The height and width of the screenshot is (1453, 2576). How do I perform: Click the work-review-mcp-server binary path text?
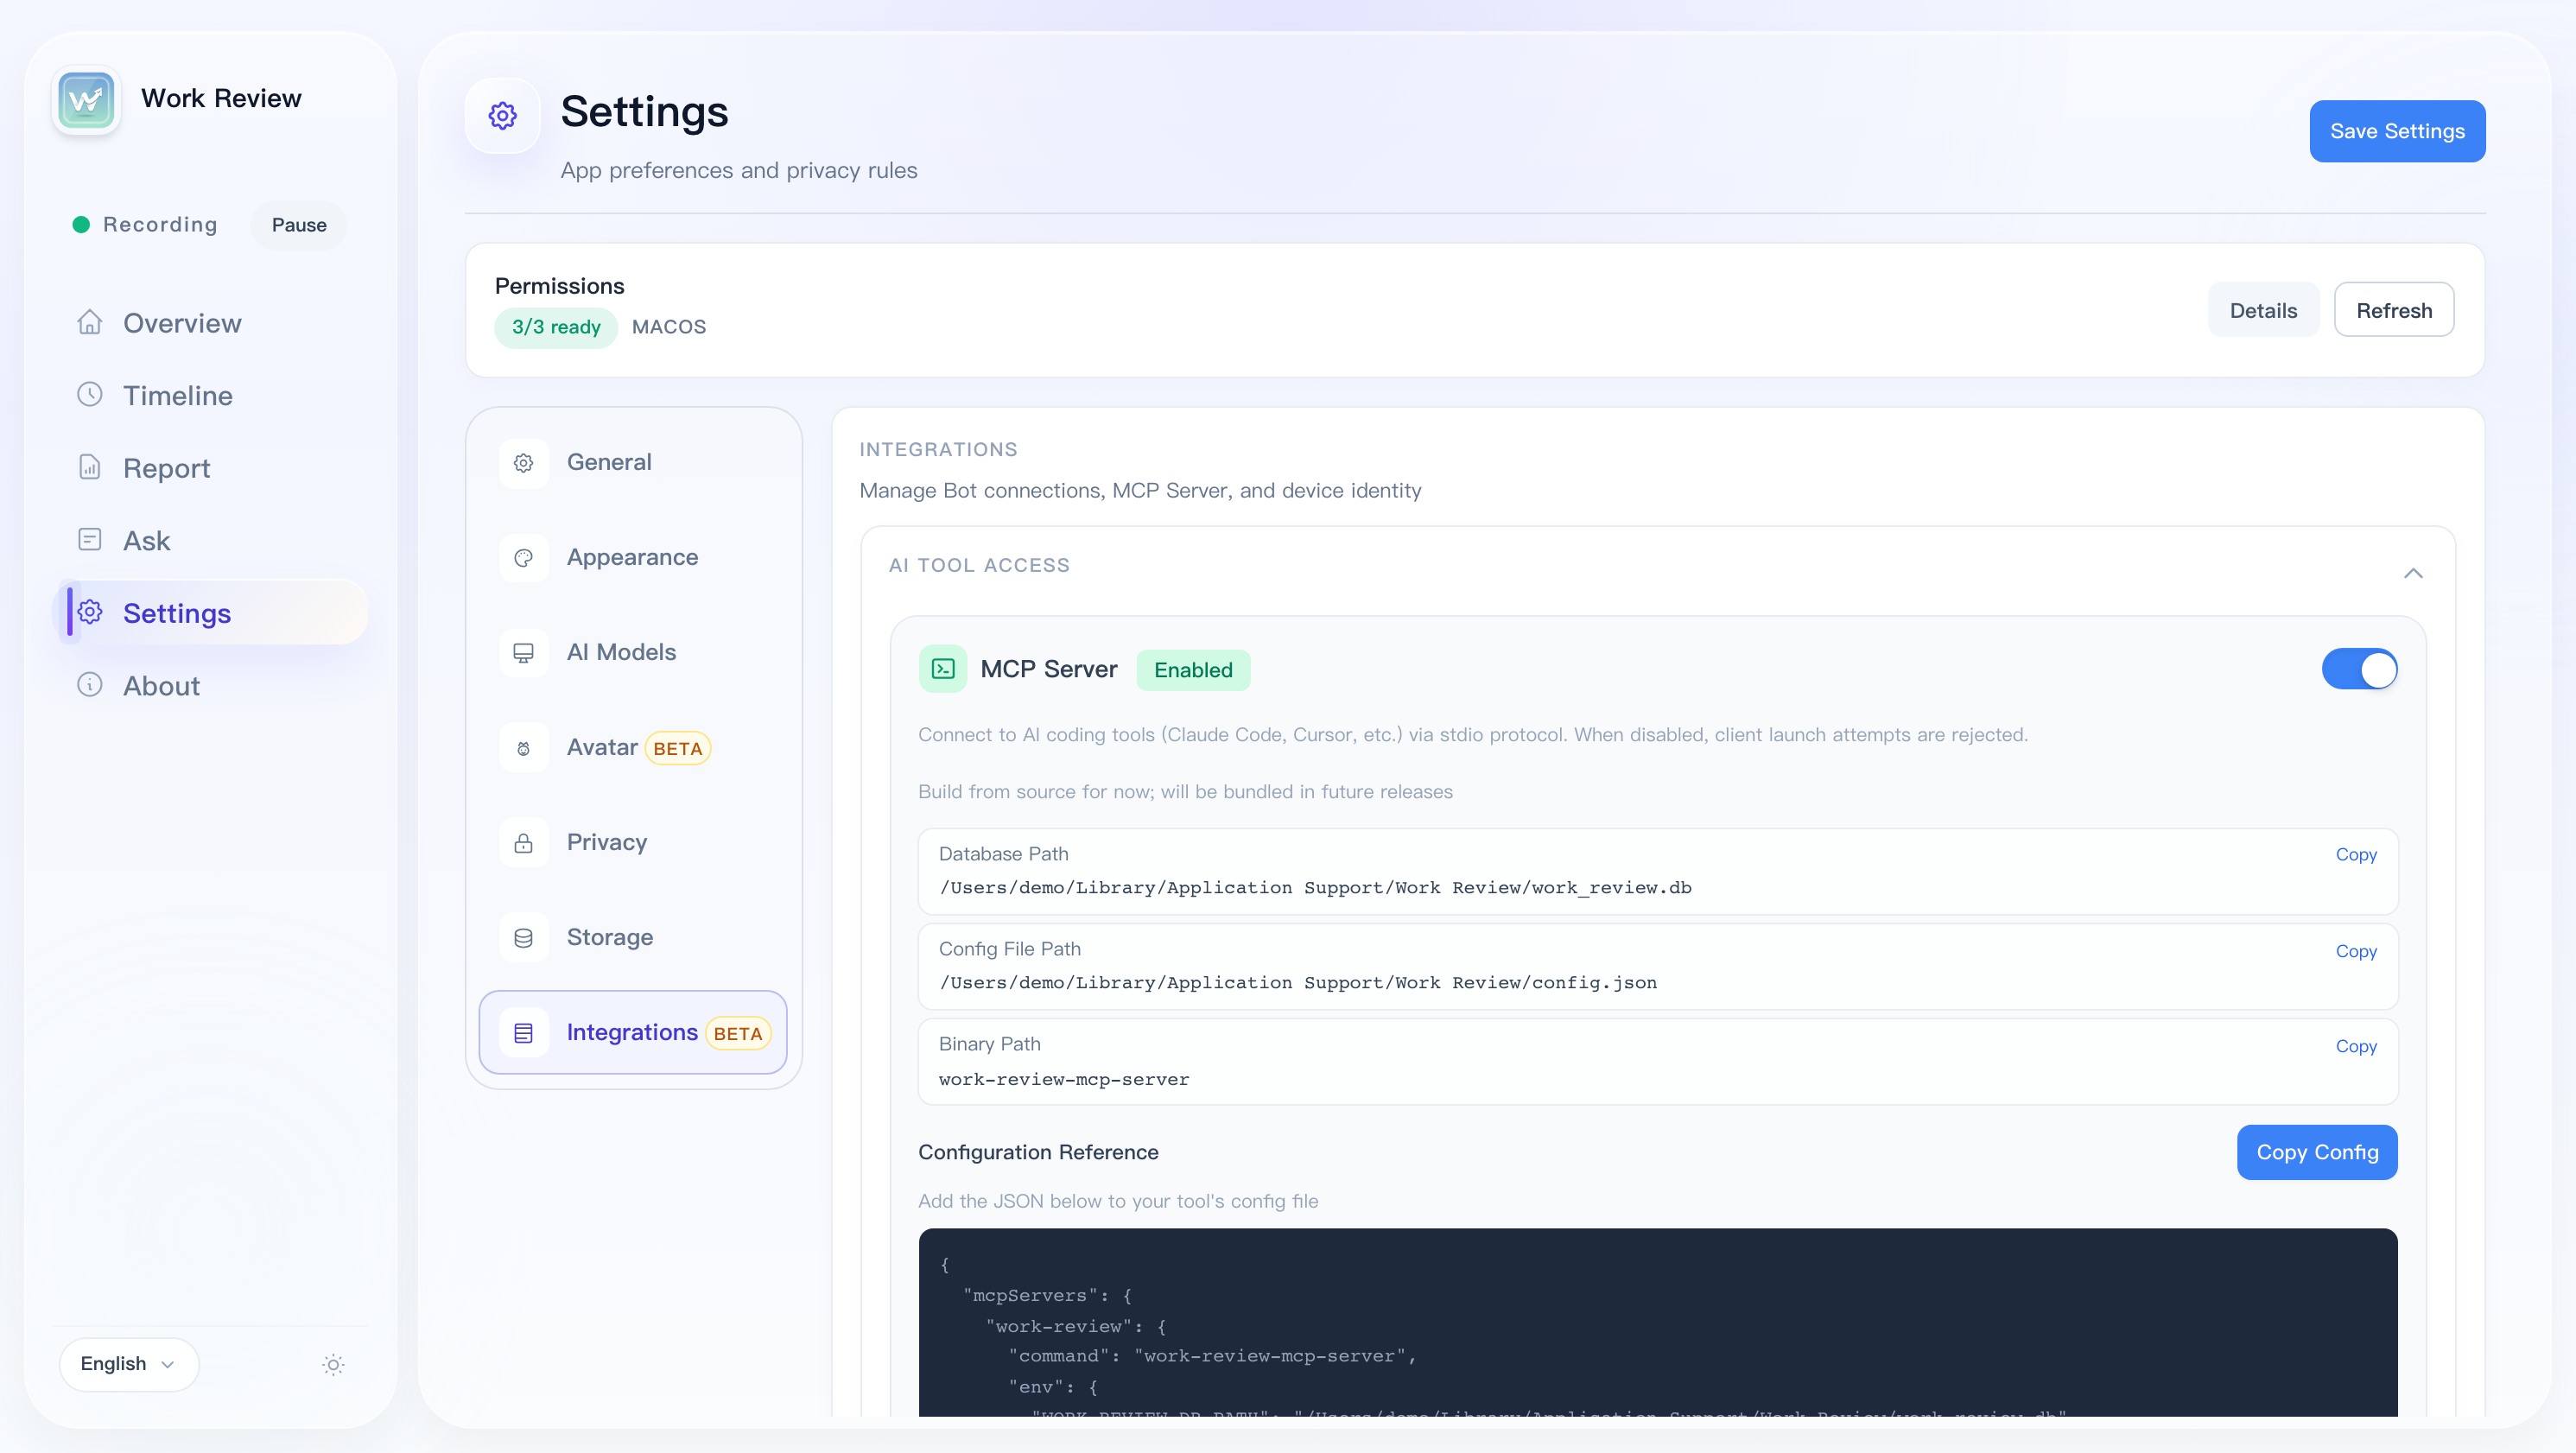point(1063,1079)
